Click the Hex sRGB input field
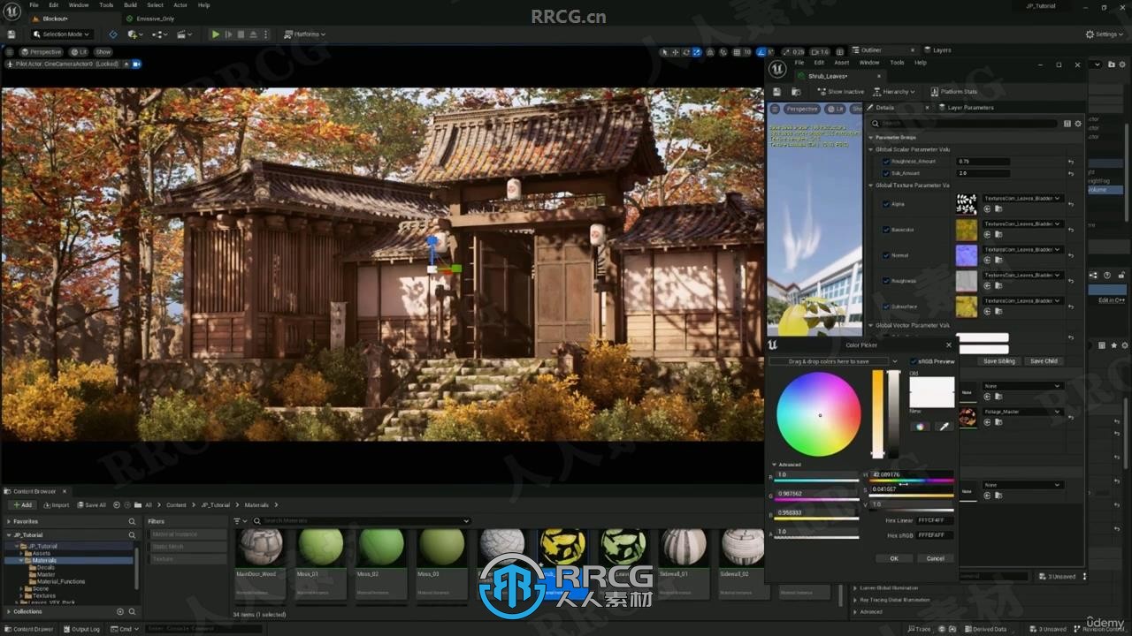 (x=935, y=535)
